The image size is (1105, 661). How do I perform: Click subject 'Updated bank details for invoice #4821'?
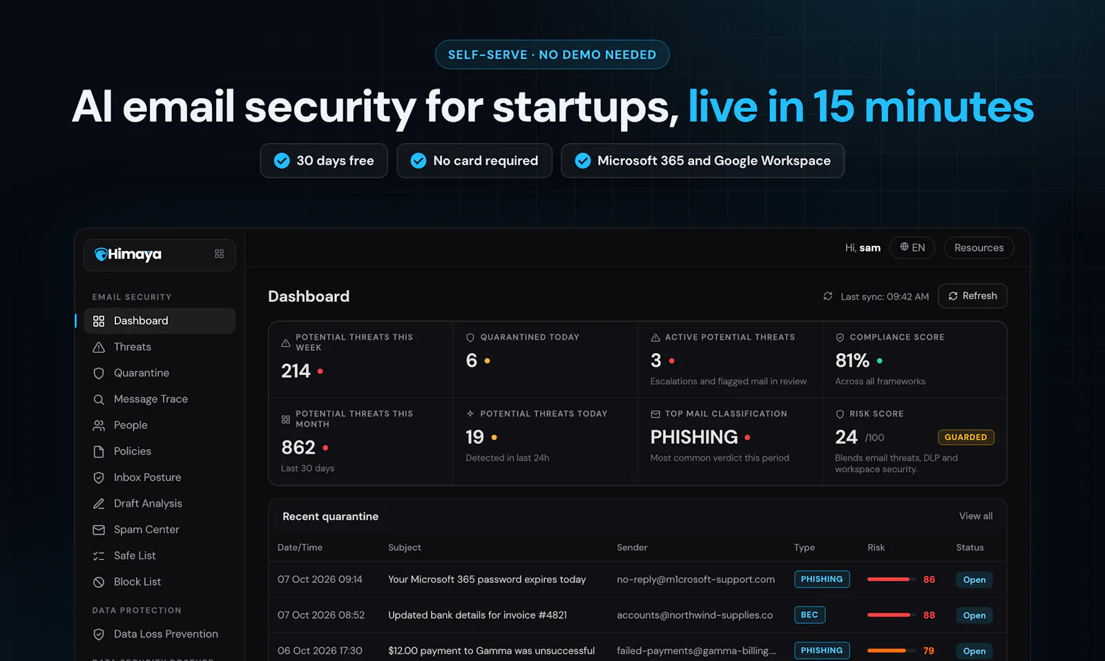[477, 615]
